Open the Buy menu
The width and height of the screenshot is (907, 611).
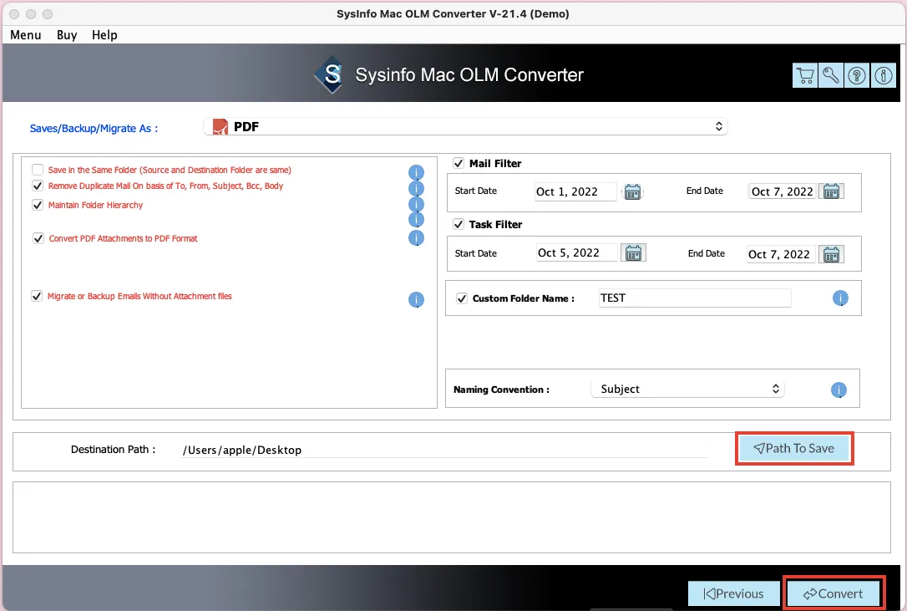pyautogui.click(x=67, y=35)
